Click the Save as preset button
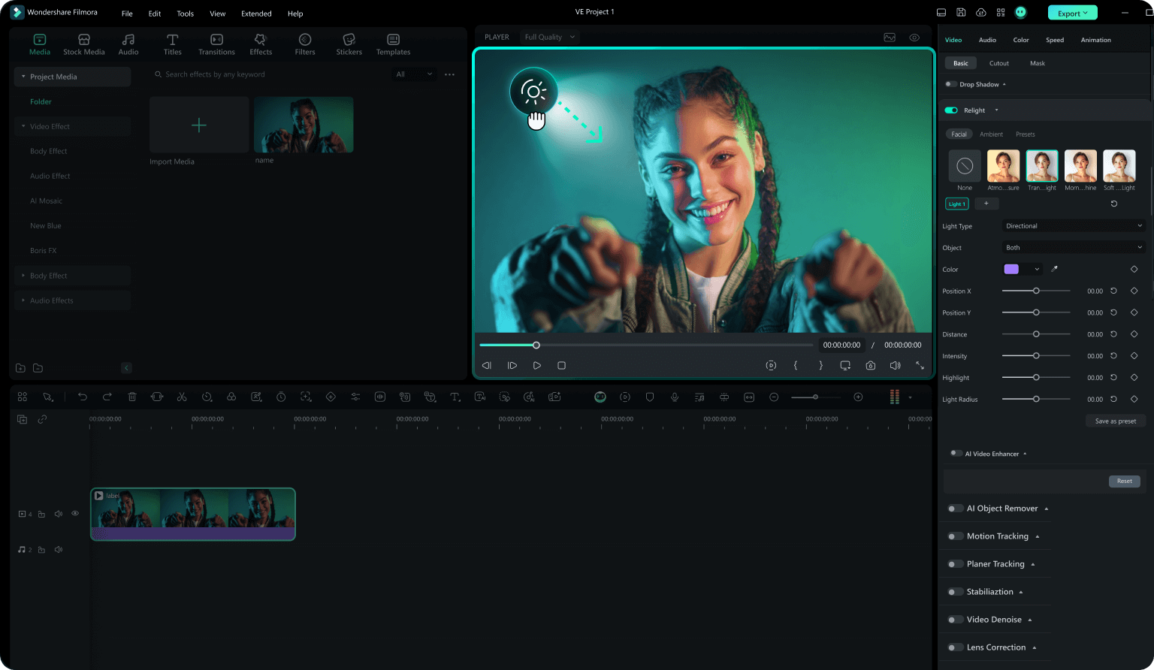1154x670 pixels. coord(1116,421)
